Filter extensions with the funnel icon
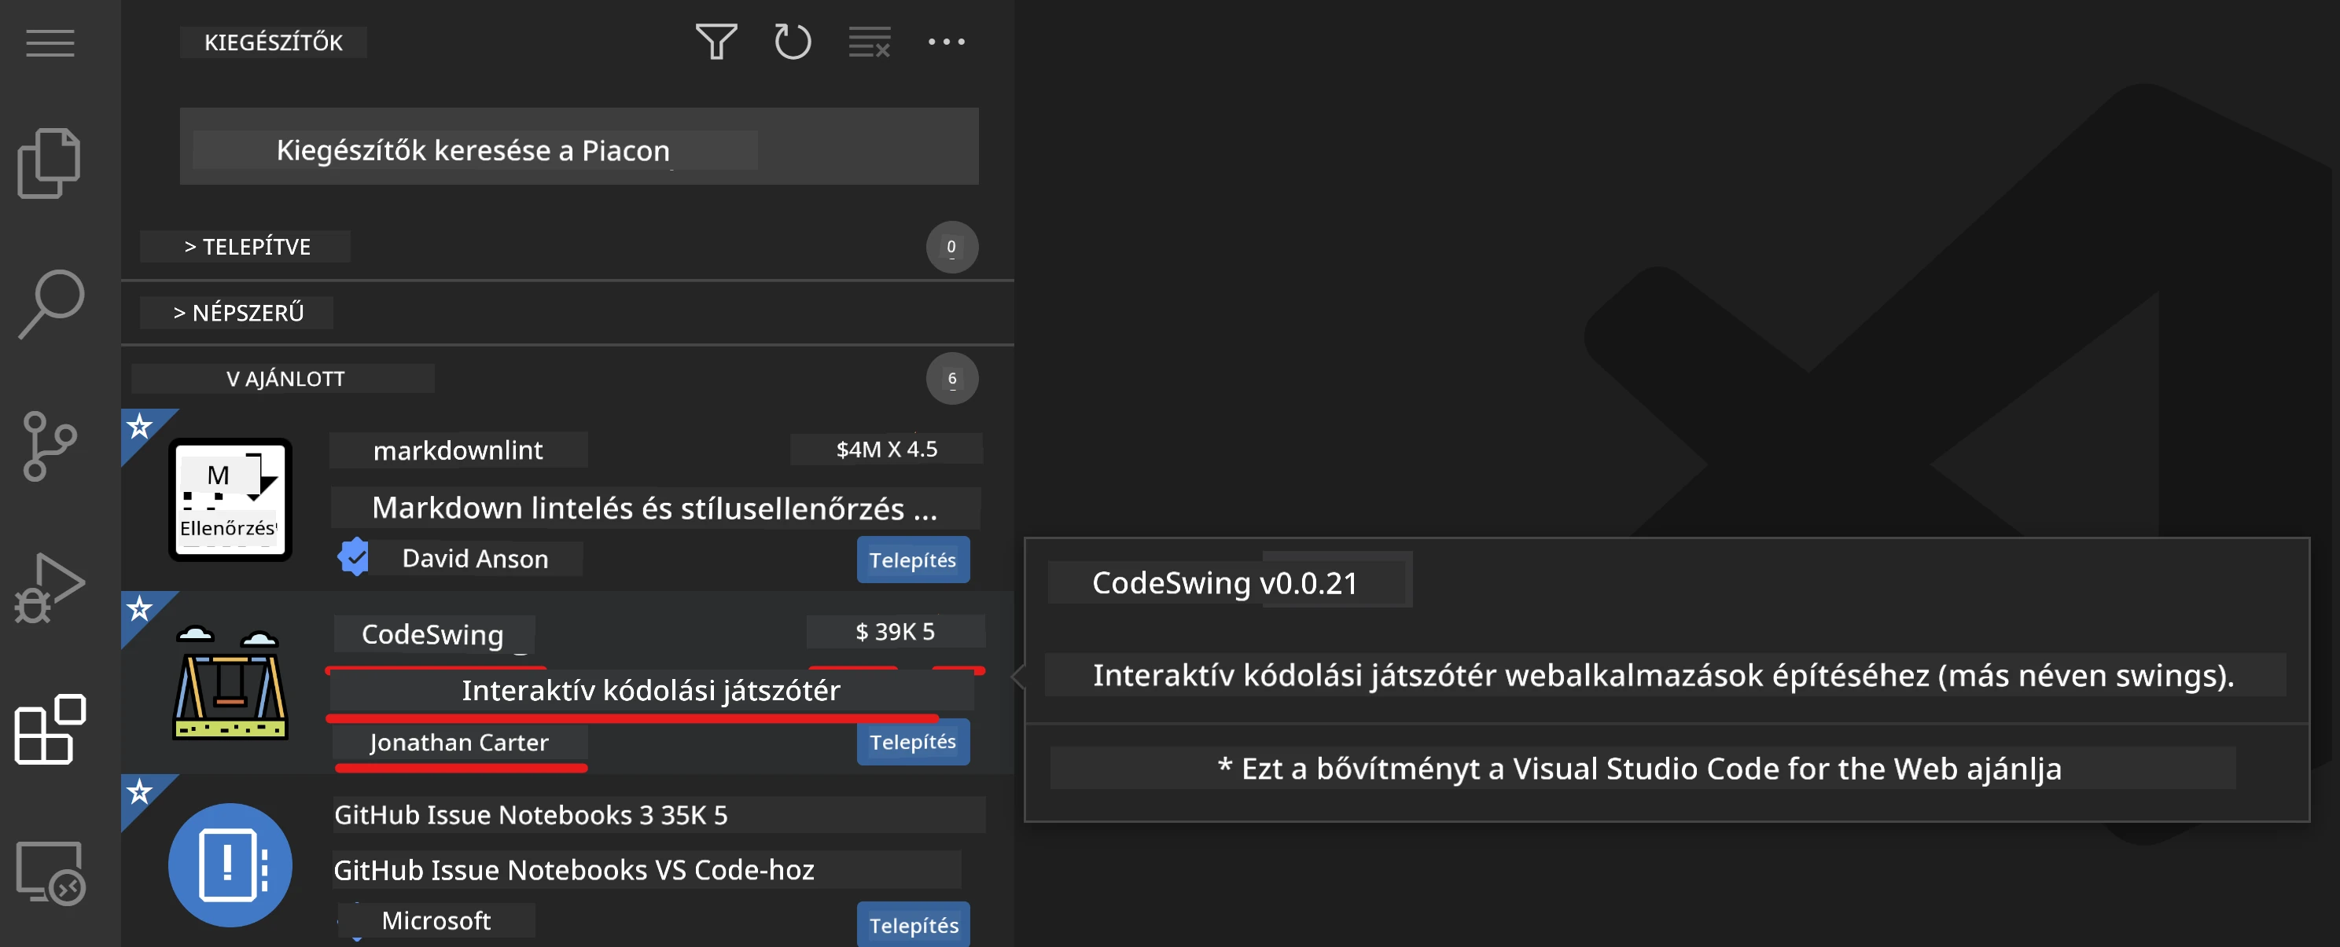 pos(716,42)
